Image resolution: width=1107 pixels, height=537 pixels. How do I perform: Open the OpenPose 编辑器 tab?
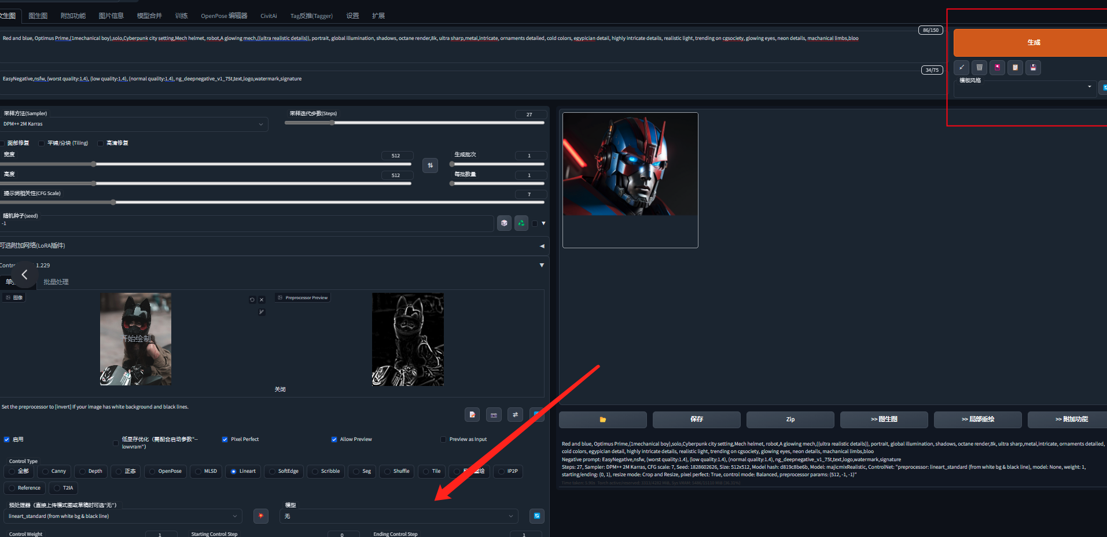[x=224, y=16]
